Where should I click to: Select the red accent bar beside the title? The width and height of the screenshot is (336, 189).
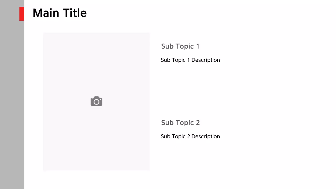(22, 14)
